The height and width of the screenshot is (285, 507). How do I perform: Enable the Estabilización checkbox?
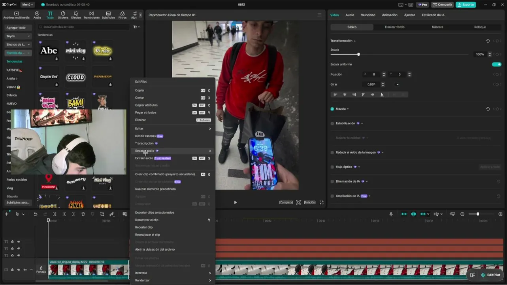(332, 123)
